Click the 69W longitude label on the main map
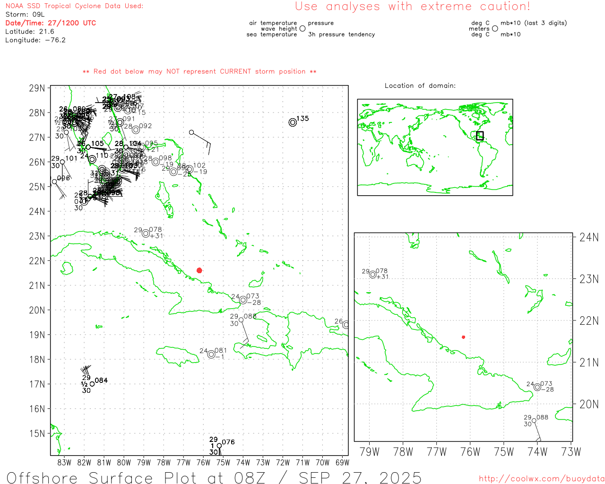The height and width of the screenshot is (484, 605). 342,462
